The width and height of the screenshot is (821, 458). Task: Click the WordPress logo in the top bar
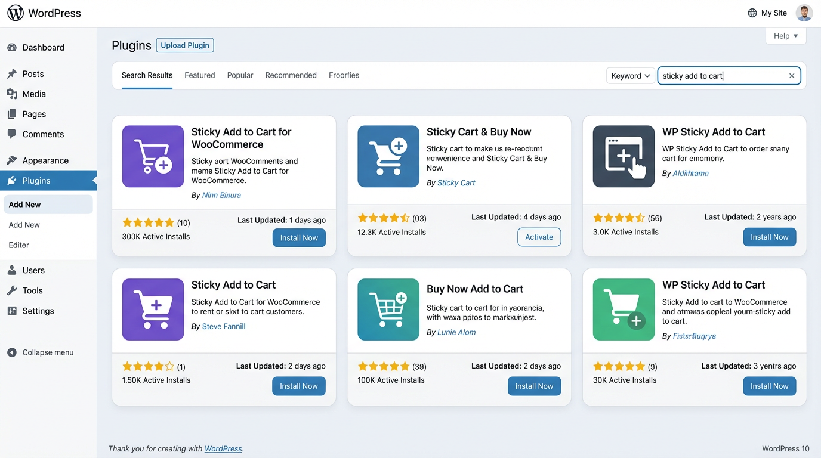[x=15, y=13]
